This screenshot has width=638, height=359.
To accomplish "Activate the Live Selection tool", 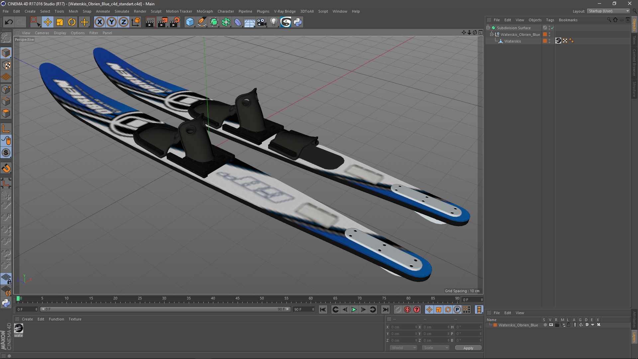I will [35, 22].
